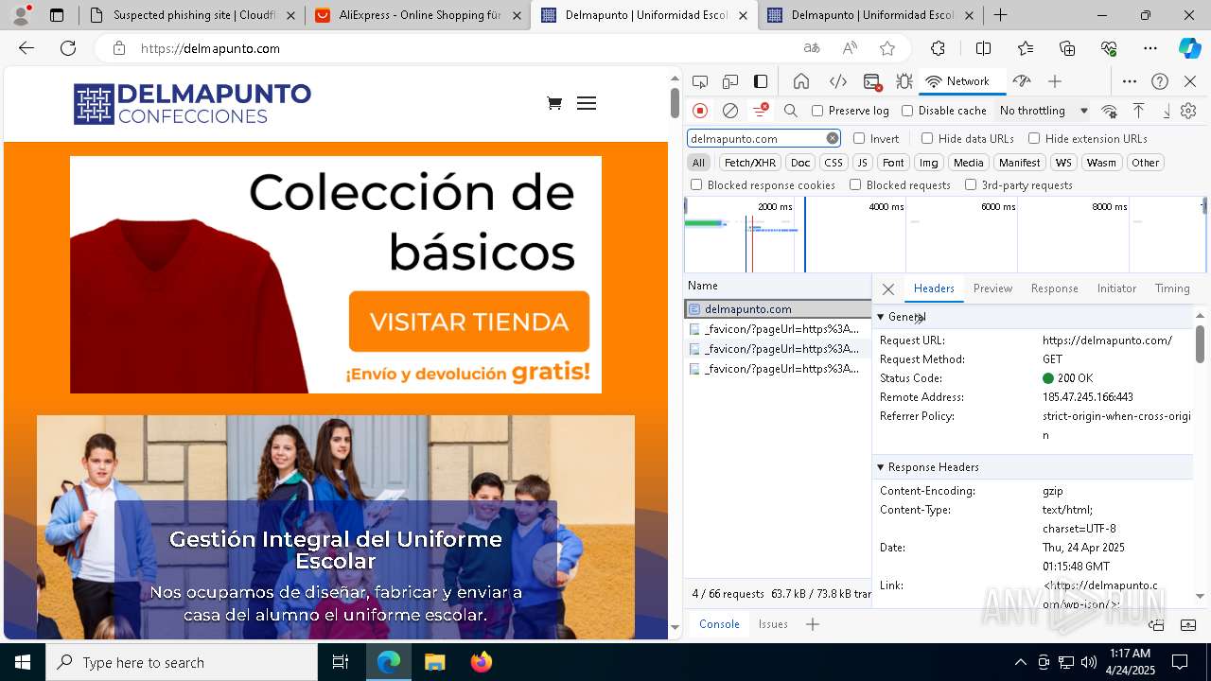Open the No throttling dropdown
The height and width of the screenshot is (681, 1211).
point(1044,111)
